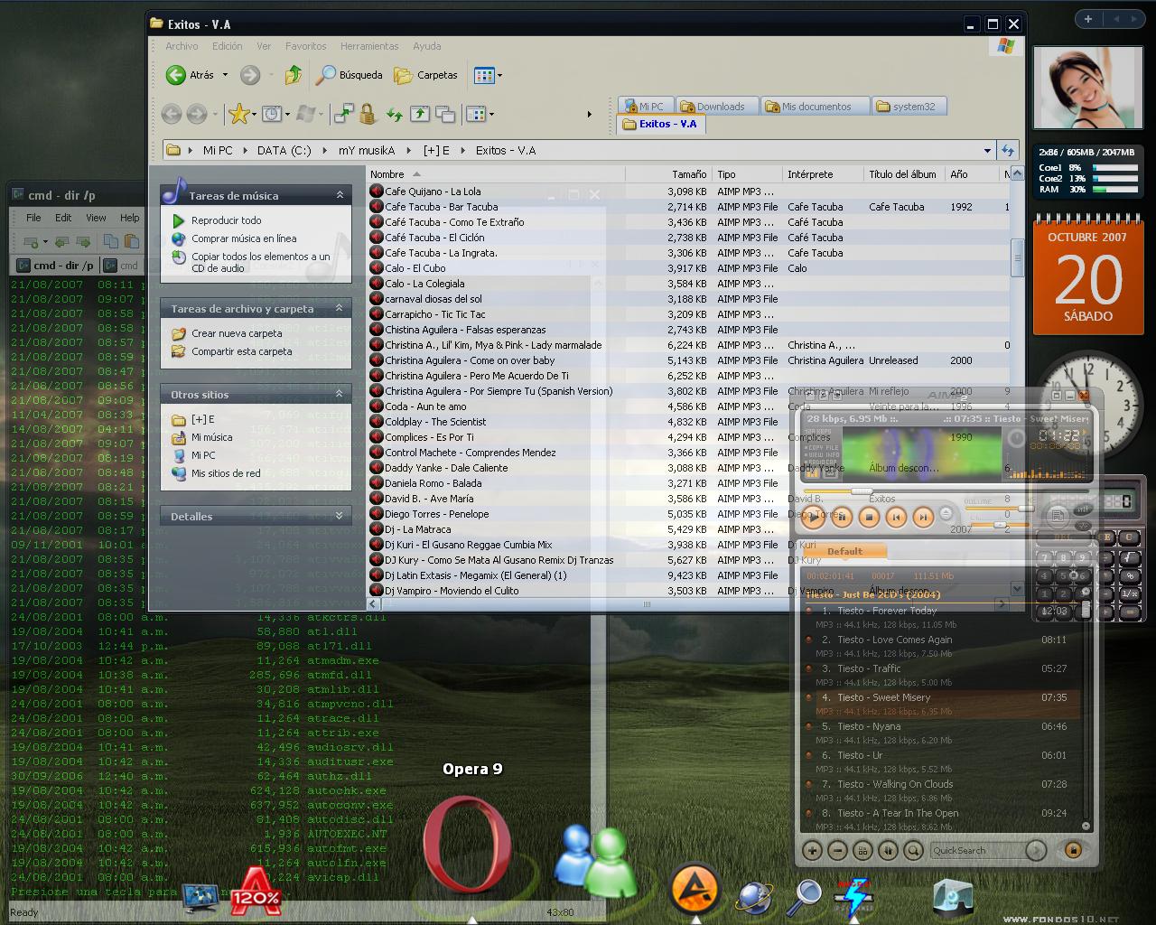Skip to next track in AIMP
1156x925 pixels.
click(x=923, y=517)
